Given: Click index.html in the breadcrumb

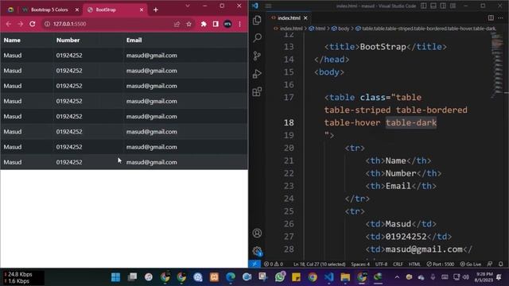Looking at the screenshot, I should 291,29.
